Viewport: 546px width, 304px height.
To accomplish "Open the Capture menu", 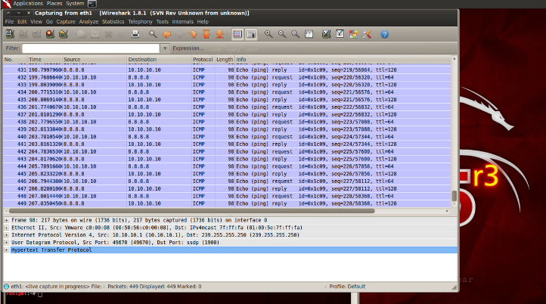I will [66, 22].
